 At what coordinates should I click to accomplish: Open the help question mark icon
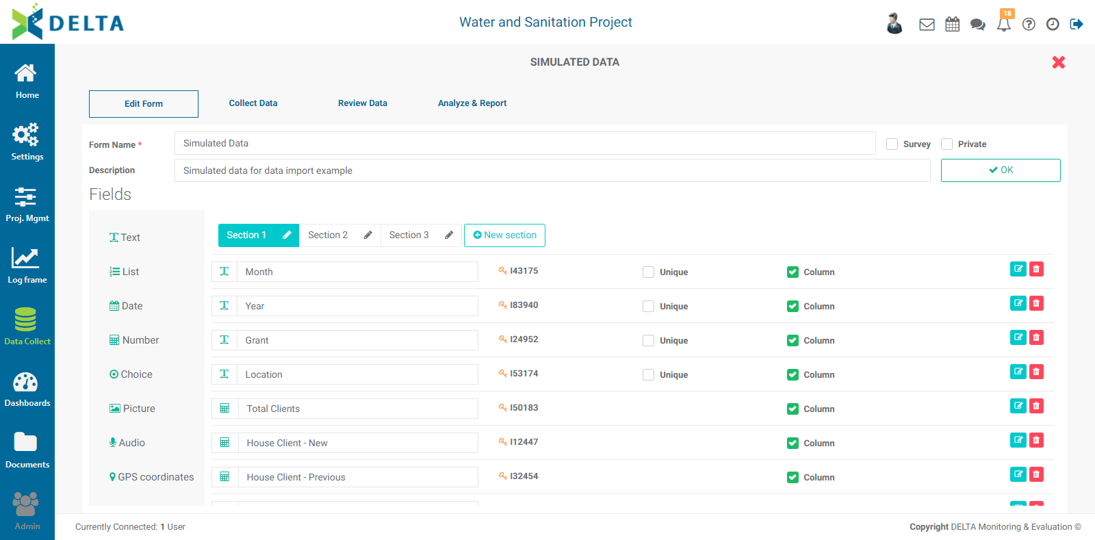[1029, 25]
